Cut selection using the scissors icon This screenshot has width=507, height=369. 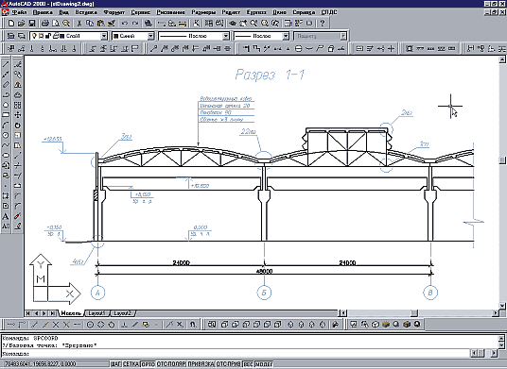point(79,24)
